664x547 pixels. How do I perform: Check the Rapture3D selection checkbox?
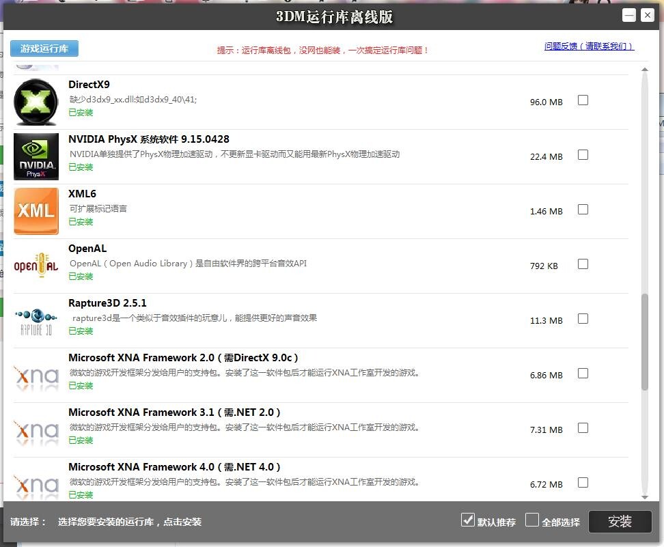[x=583, y=318]
